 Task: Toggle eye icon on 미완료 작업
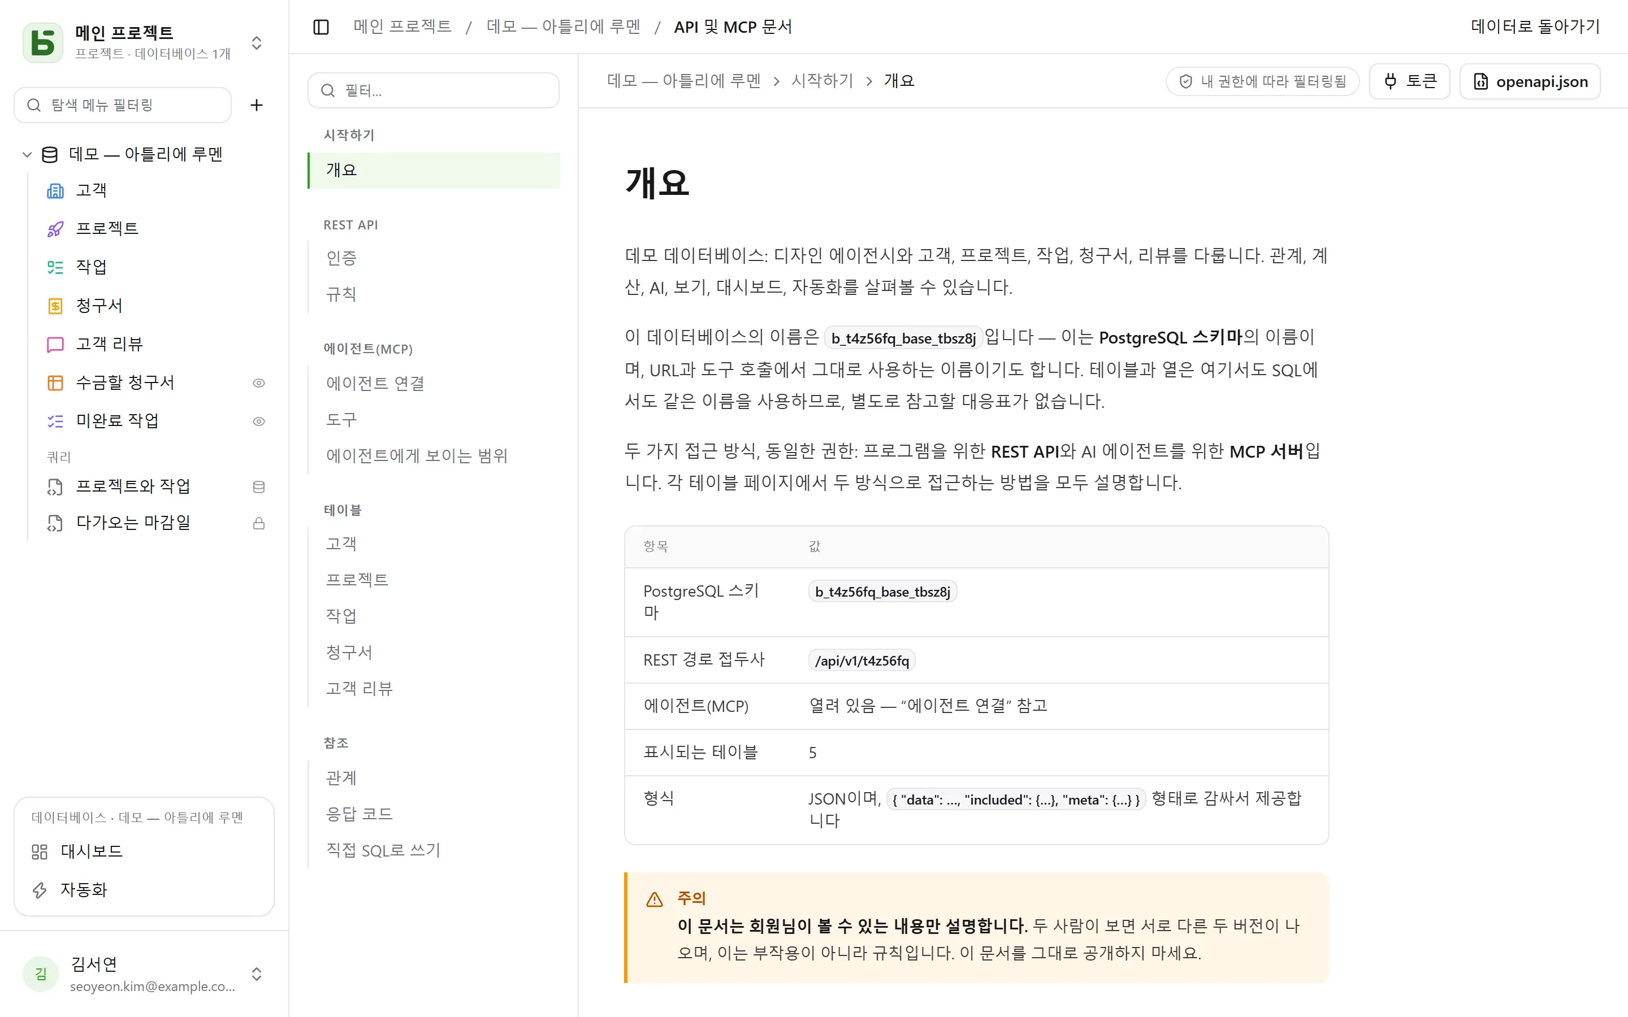coord(258,421)
